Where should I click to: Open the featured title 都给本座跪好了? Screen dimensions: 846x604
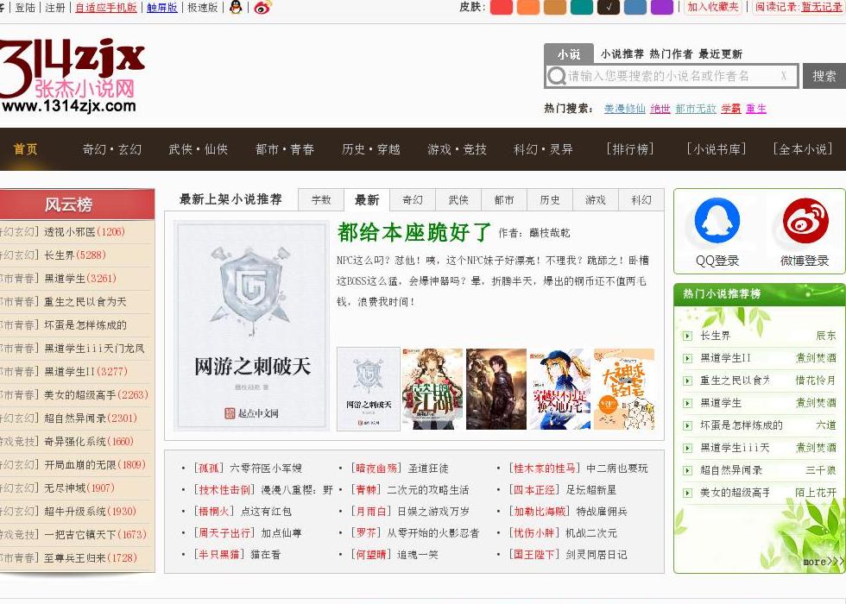click(x=414, y=232)
